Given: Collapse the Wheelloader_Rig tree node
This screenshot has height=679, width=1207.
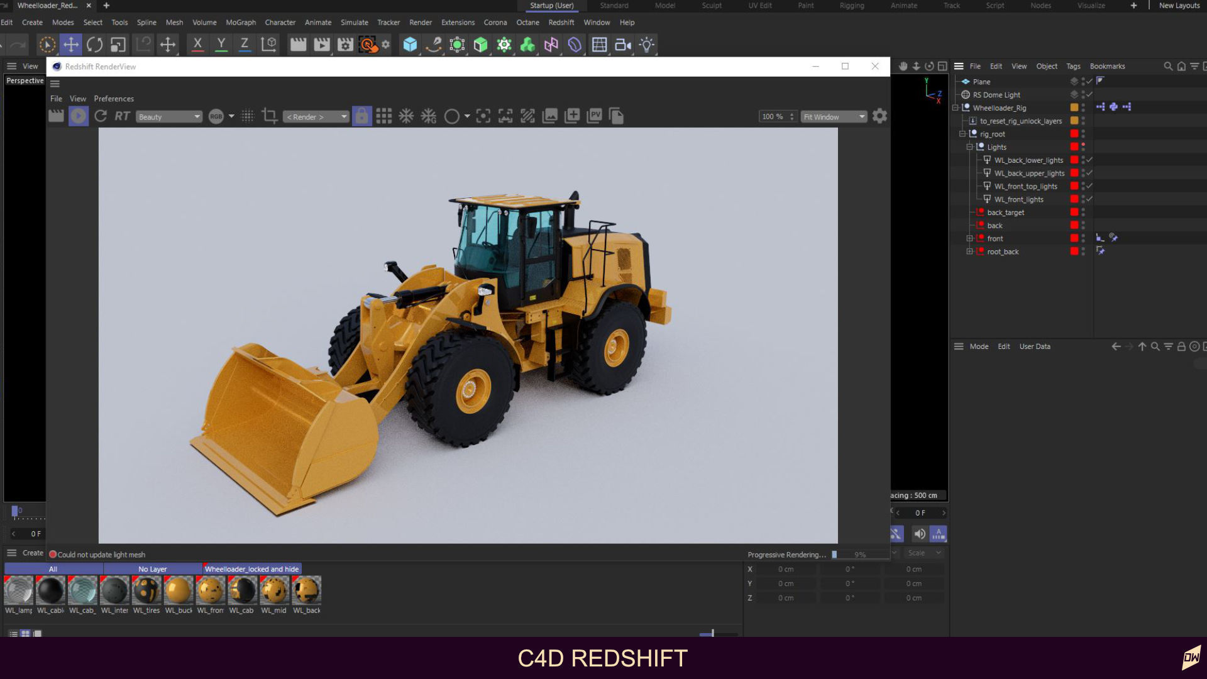Looking at the screenshot, I should 956,108.
